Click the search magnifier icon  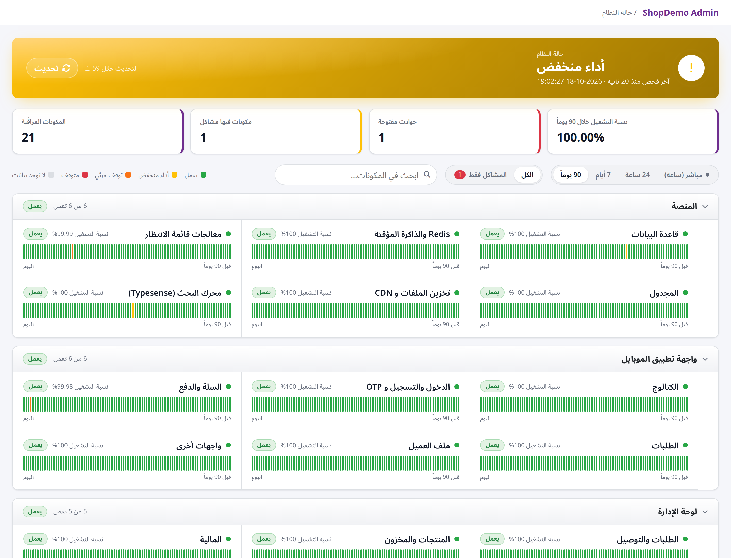[427, 175]
